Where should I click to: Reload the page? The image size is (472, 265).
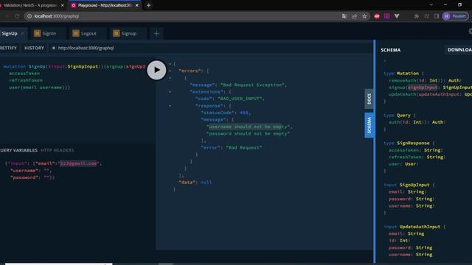click(17, 16)
